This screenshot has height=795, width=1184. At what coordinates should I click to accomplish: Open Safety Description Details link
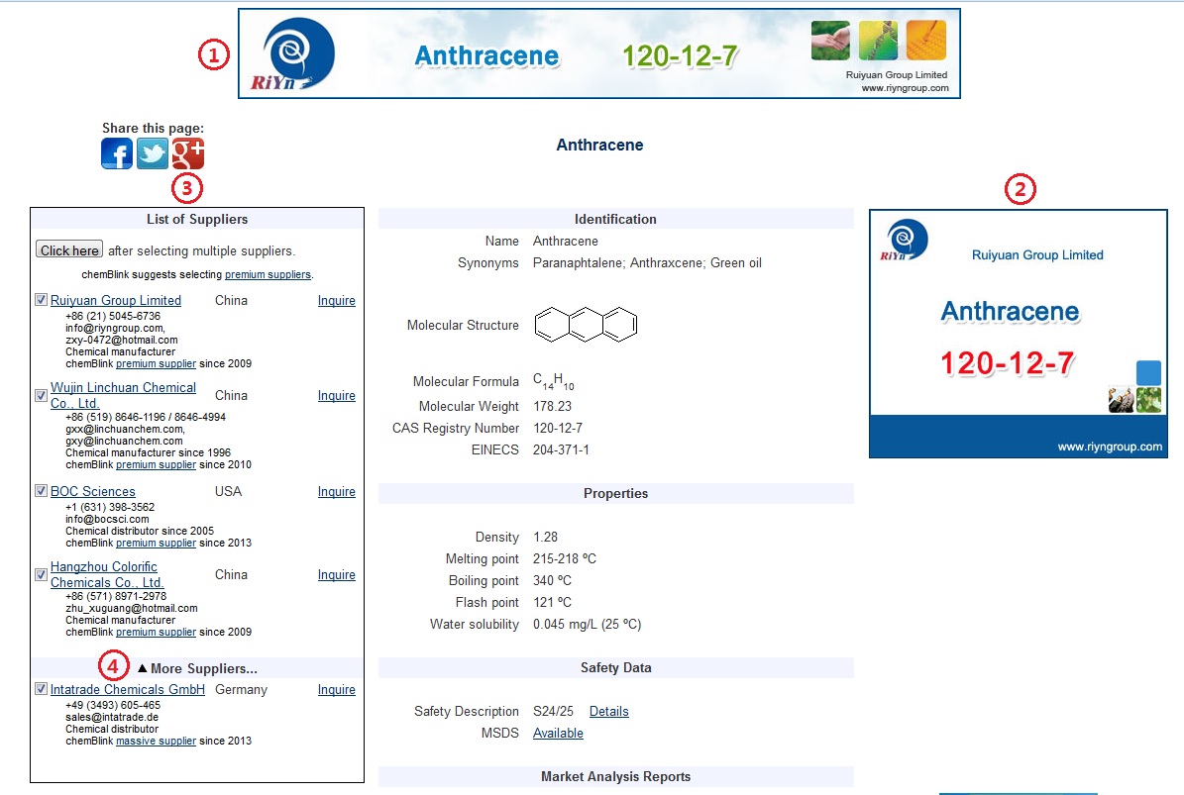point(608,712)
